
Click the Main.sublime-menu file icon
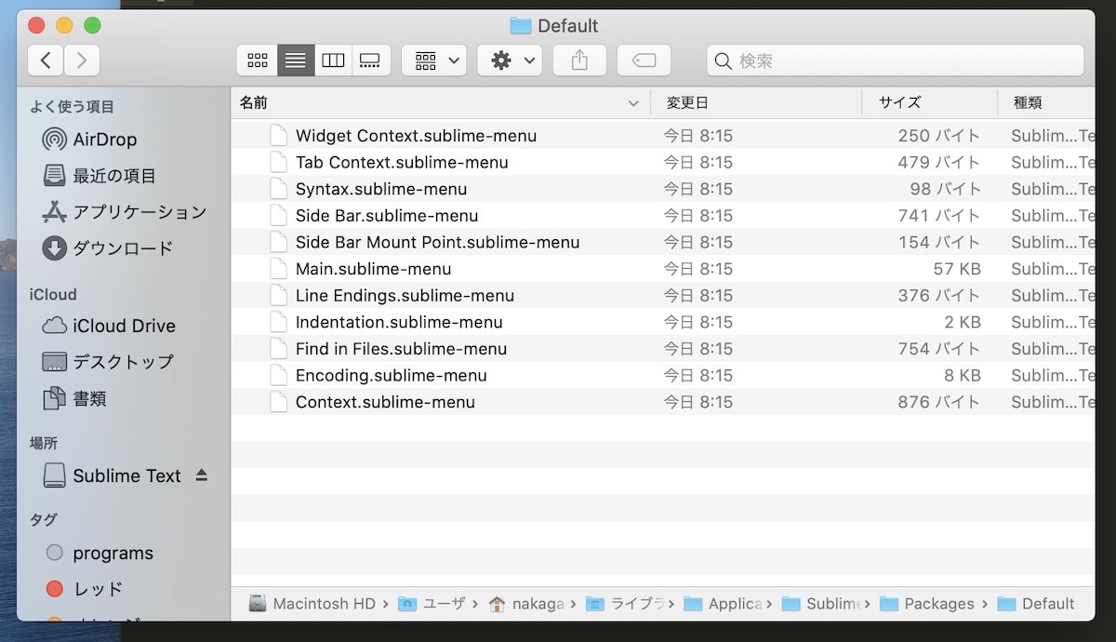coord(279,269)
